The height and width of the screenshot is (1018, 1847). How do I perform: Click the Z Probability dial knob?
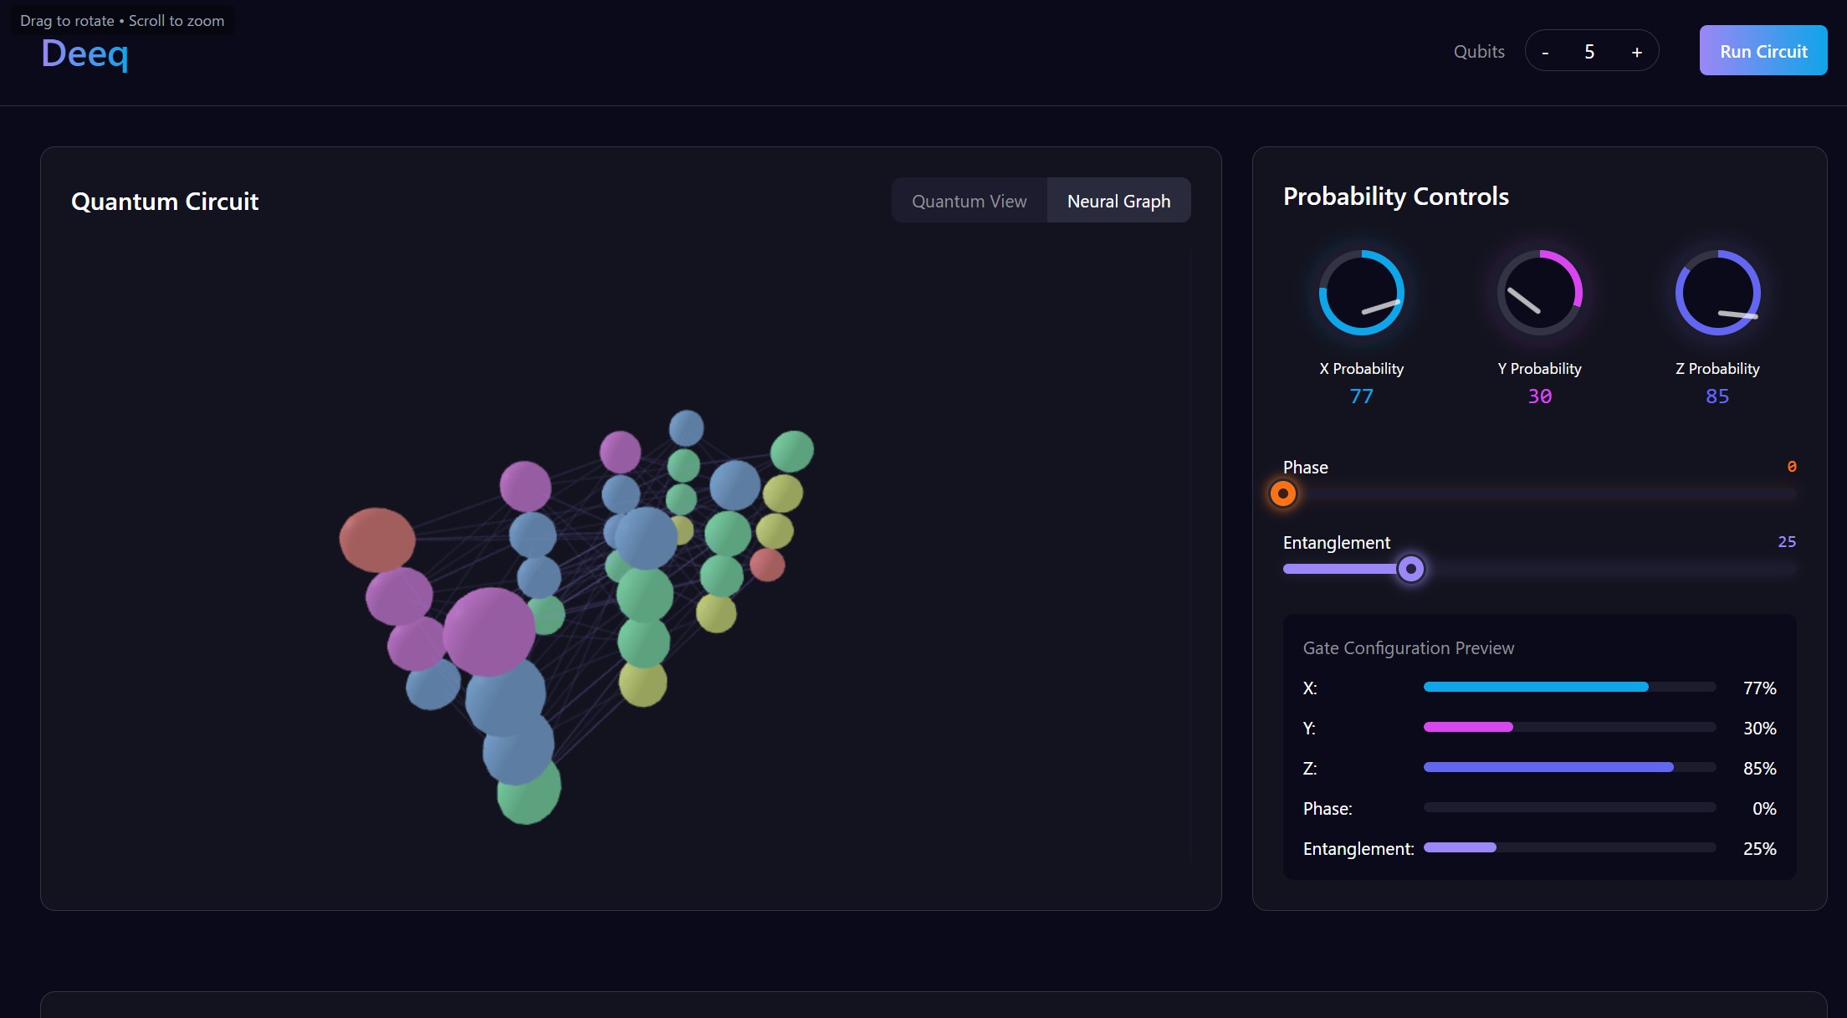(x=1717, y=293)
